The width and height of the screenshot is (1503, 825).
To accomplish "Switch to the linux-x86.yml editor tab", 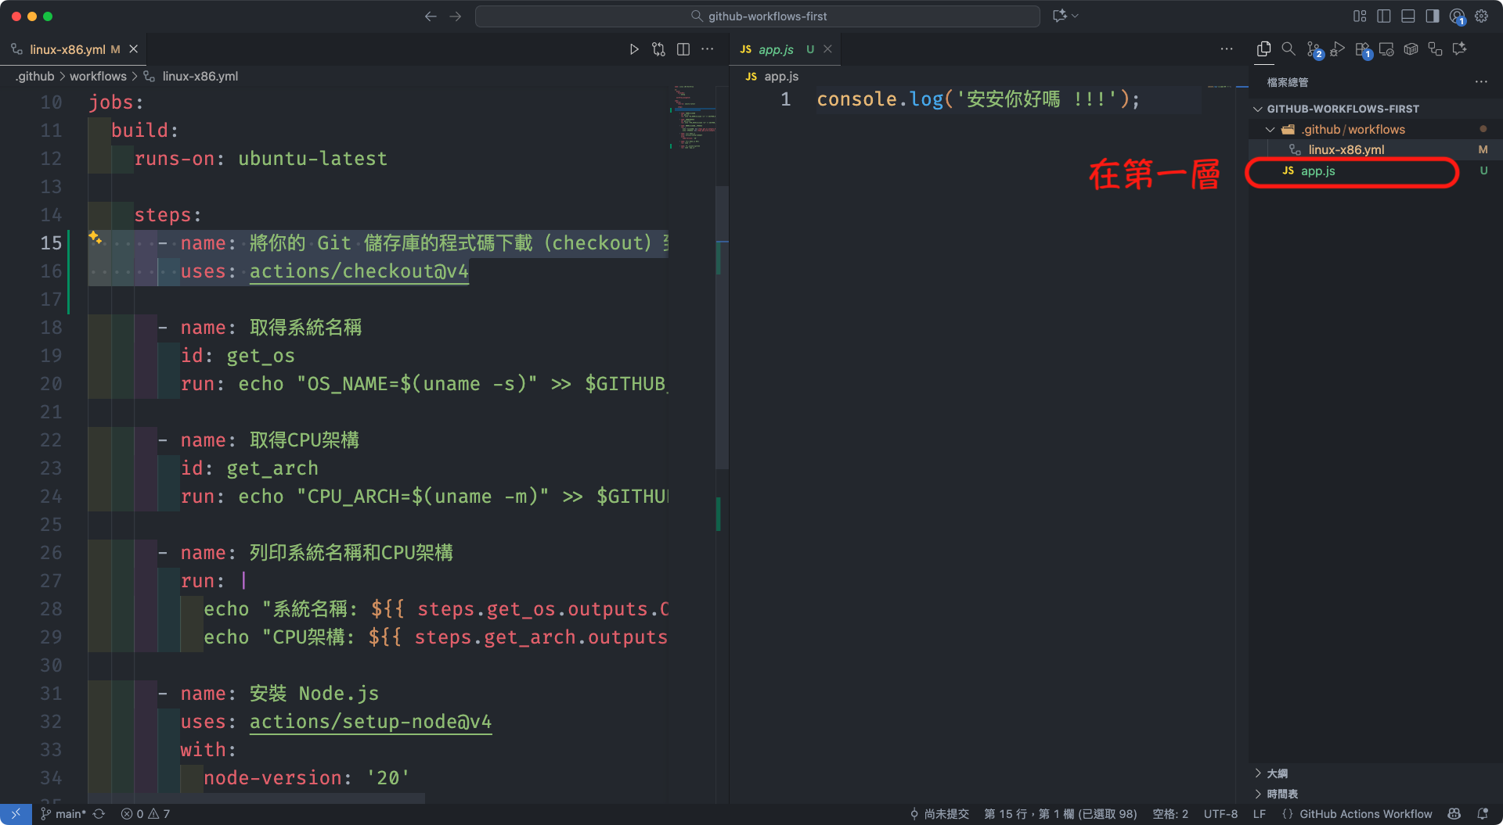I will (x=67, y=49).
